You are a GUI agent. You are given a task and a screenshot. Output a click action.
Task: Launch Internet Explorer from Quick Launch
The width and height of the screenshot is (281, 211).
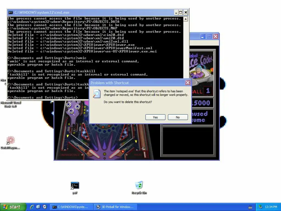click(x=32, y=207)
